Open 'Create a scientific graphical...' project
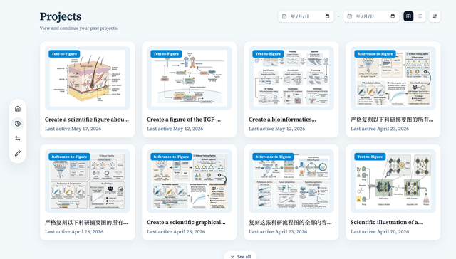Screen dimensions: 456x259 (186, 222)
